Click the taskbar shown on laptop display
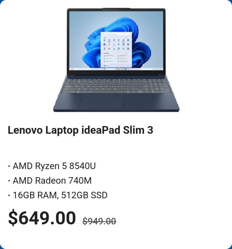 point(116,69)
